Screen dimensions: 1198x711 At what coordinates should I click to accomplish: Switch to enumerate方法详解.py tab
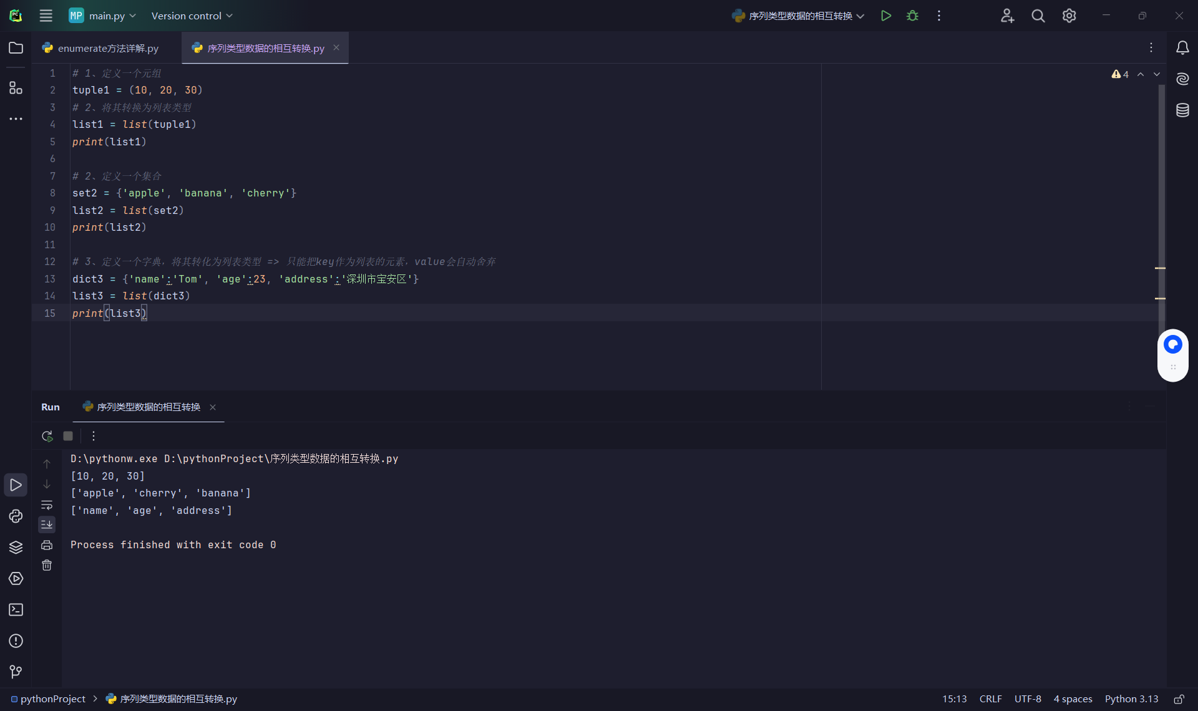(100, 48)
